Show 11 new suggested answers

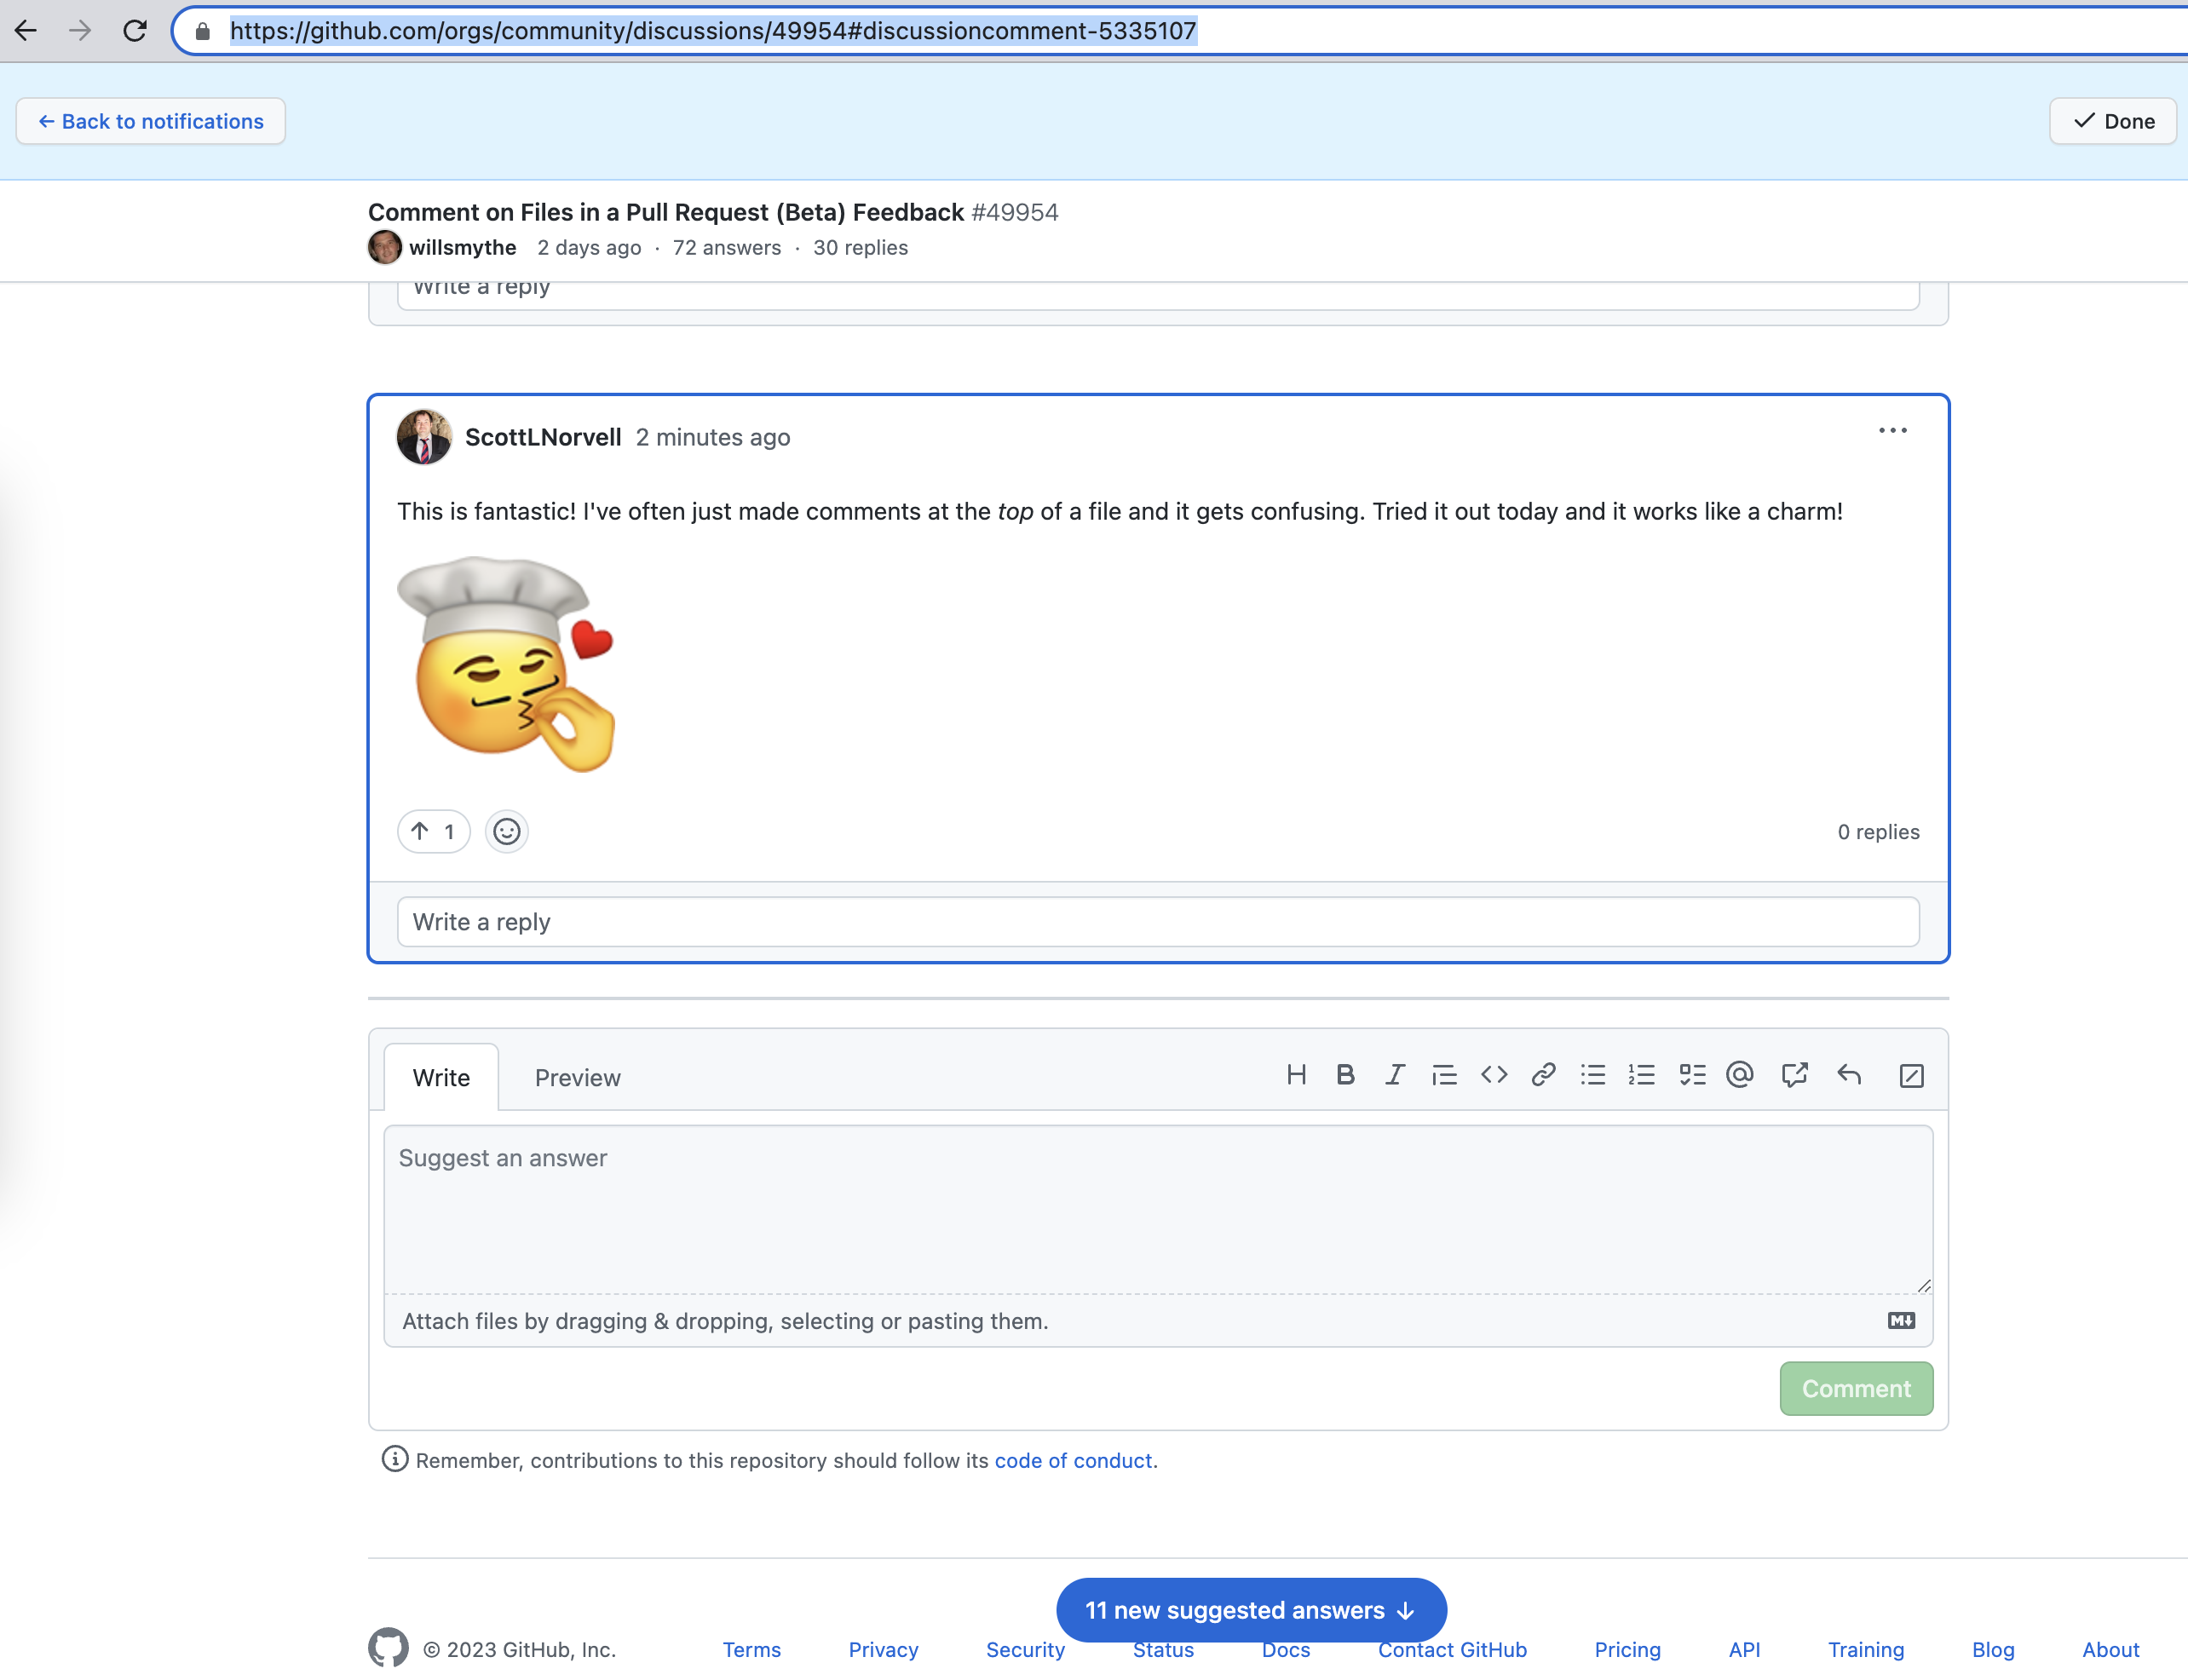pos(1250,1609)
